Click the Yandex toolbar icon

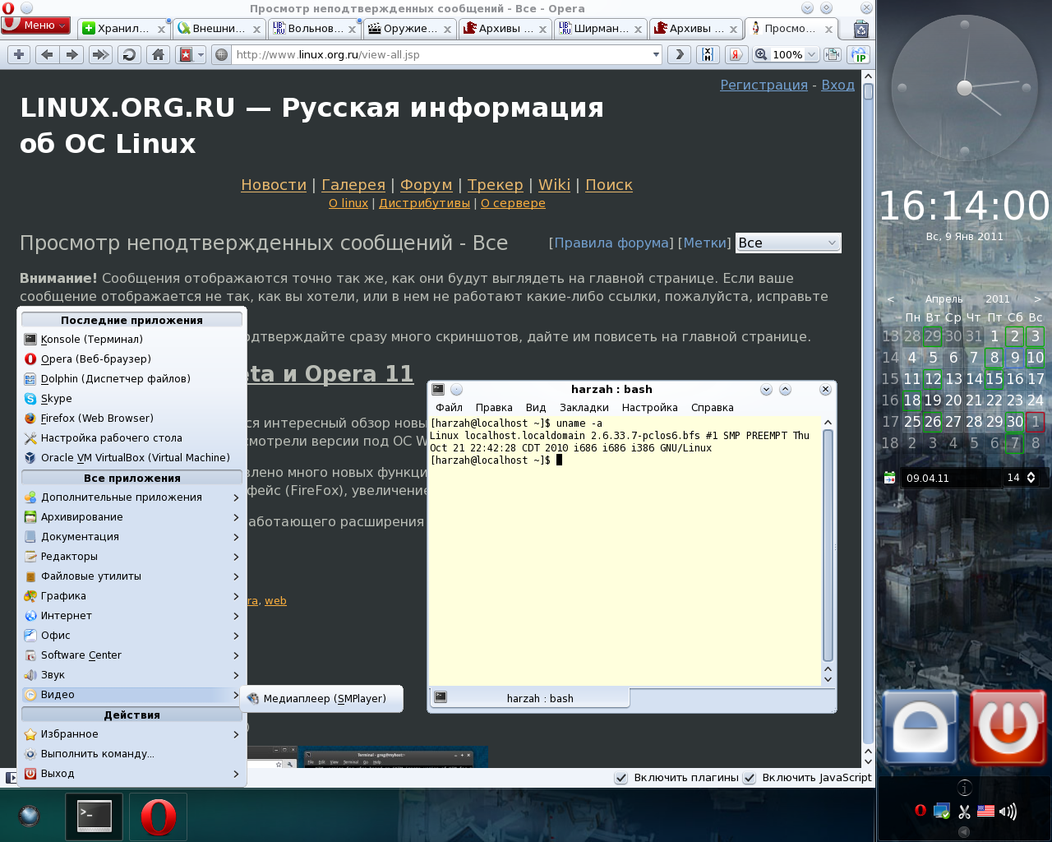[736, 54]
